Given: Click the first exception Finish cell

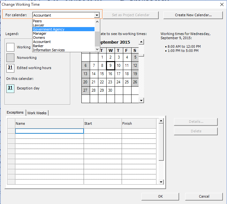Looking at the screenshot, I should 139,131.
